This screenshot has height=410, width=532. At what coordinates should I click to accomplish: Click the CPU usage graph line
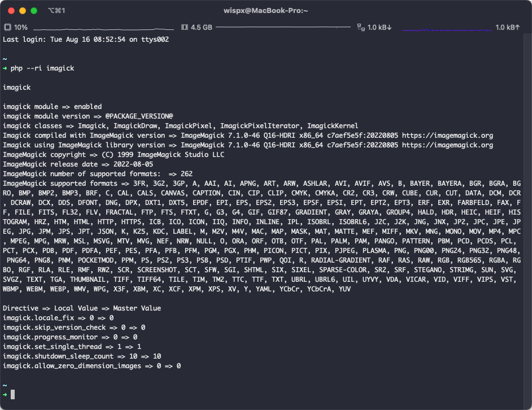coord(103,29)
